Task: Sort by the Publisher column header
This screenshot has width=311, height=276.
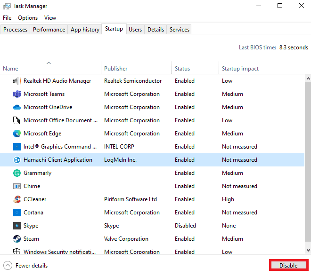Action: [x=136, y=68]
